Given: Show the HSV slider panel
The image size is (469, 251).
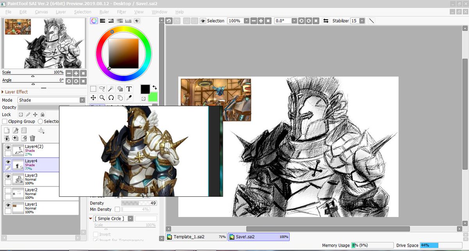Looking at the screenshot, I should pyautogui.click(x=111, y=21).
